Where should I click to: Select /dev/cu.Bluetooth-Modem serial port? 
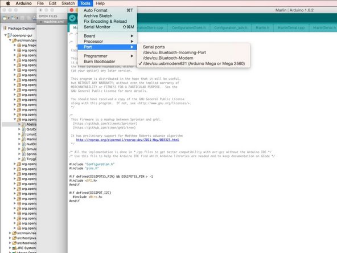coord(194,58)
